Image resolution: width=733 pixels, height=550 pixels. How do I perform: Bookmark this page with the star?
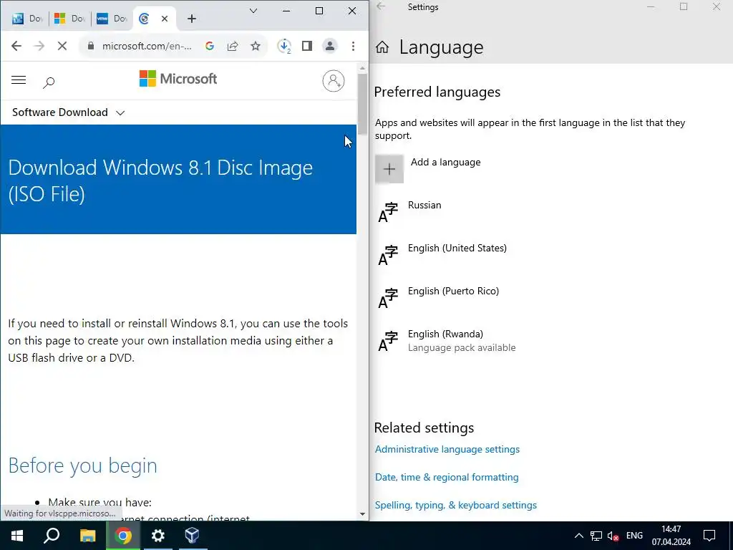click(x=256, y=46)
